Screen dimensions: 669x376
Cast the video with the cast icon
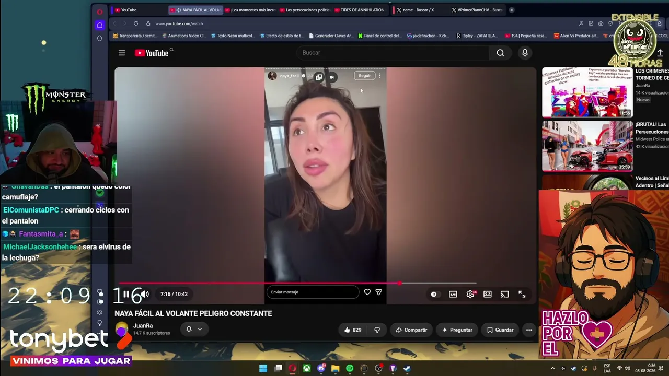(x=504, y=295)
